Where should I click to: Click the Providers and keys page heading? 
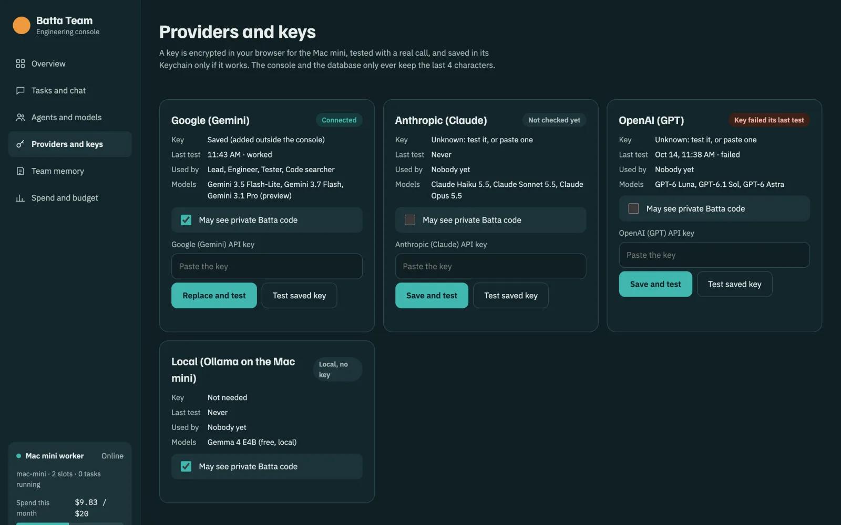pos(238,32)
